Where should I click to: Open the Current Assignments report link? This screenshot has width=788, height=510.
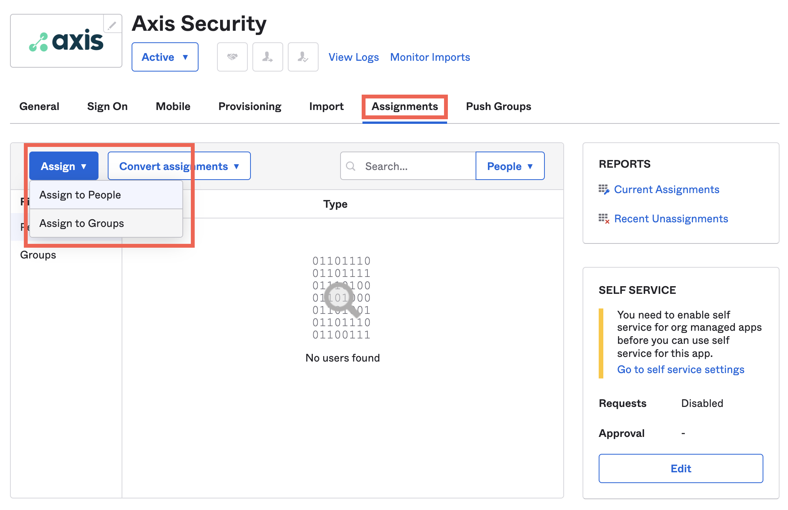(x=666, y=189)
